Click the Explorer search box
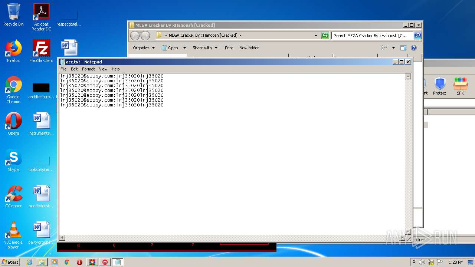Image resolution: width=475 pixels, height=267 pixels. [372, 36]
